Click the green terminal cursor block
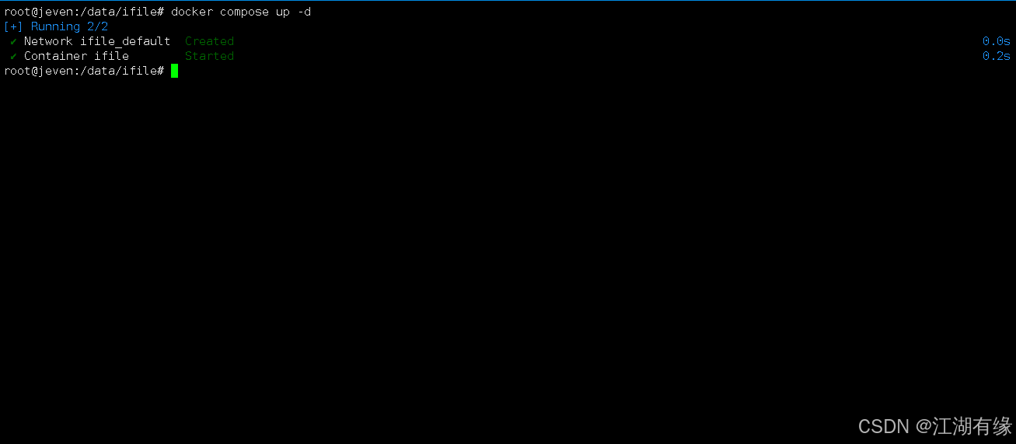Image resolution: width=1016 pixels, height=444 pixels. 175,71
